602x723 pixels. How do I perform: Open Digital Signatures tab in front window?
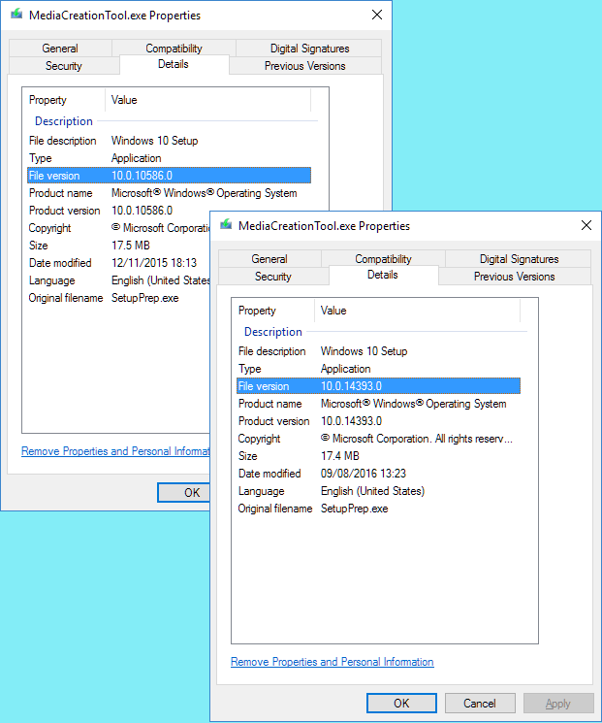(519, 259)
